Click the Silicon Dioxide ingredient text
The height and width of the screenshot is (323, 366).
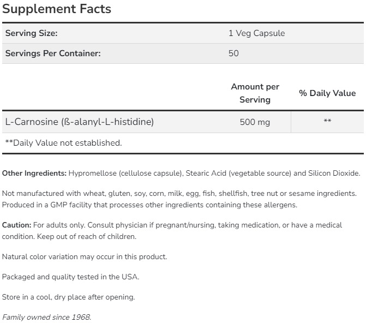334,173
